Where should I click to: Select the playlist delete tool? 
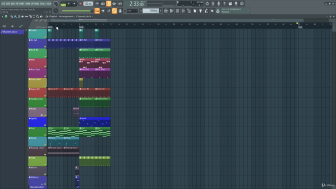(19, 16)
